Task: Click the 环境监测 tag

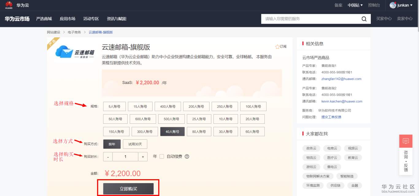Action: coord(313,186)
